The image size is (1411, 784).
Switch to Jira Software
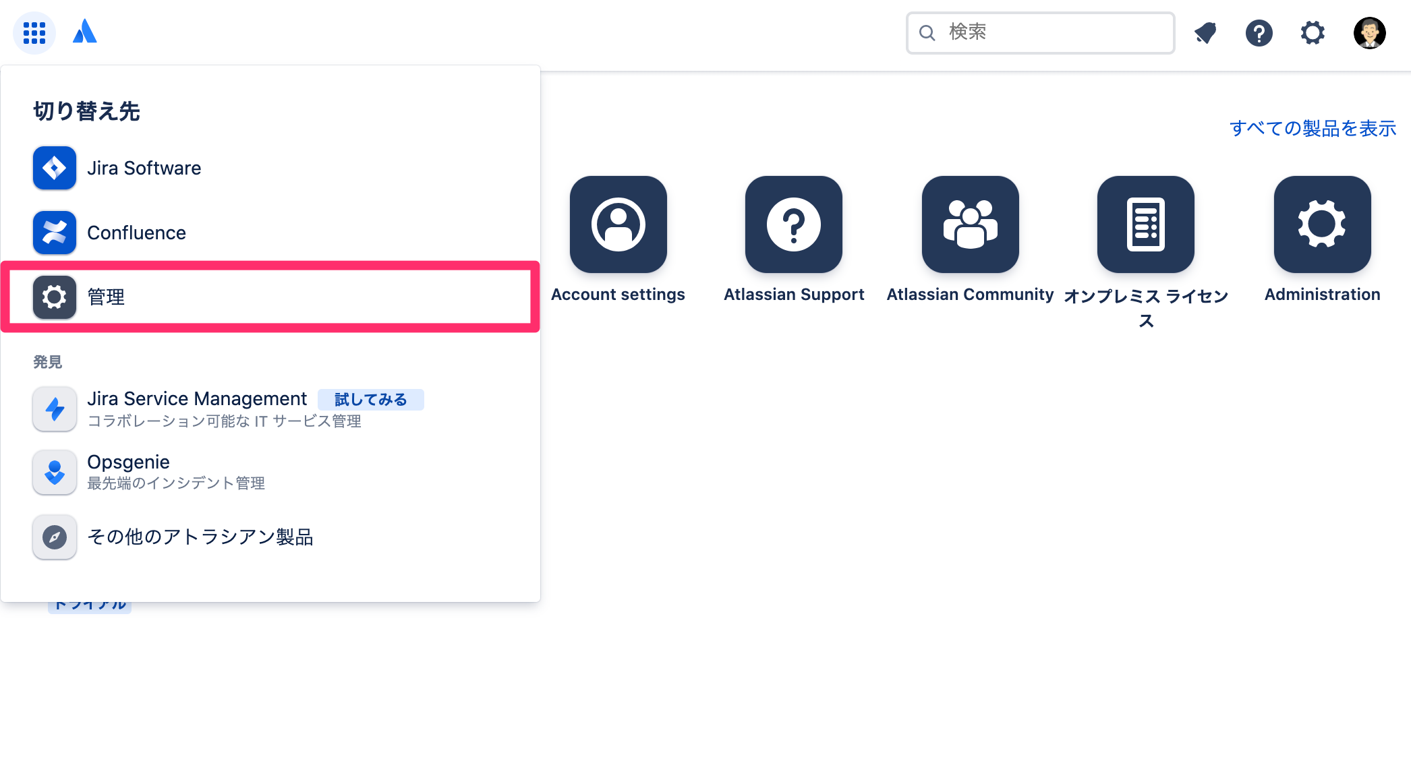(x=270, y=168)
